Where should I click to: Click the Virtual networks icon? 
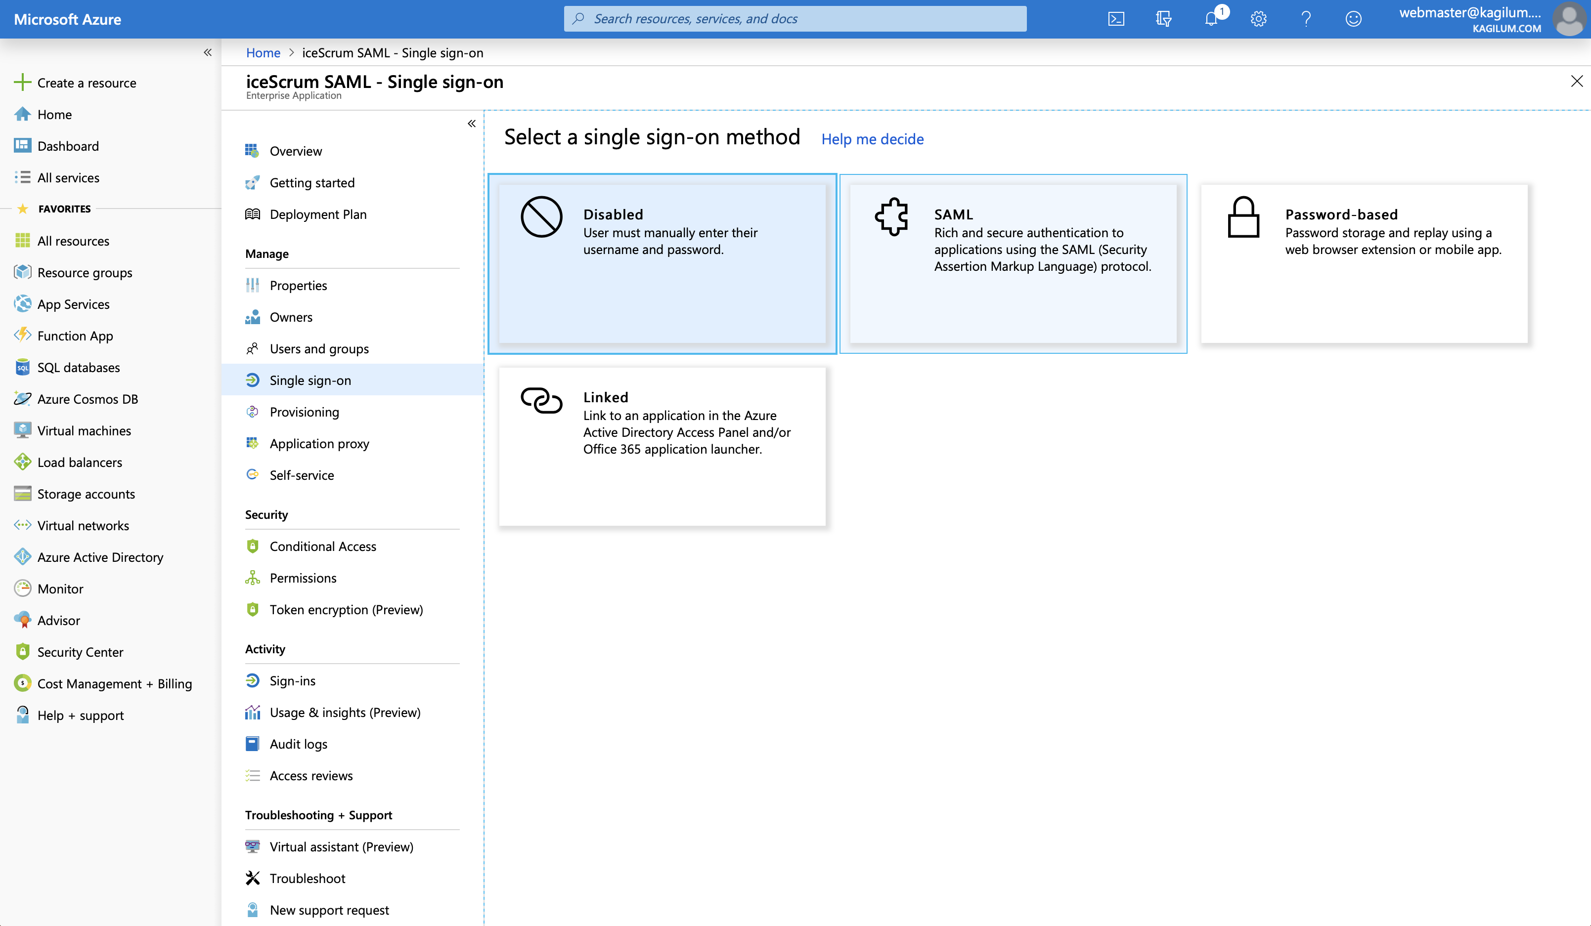click(x=22, y=525)
